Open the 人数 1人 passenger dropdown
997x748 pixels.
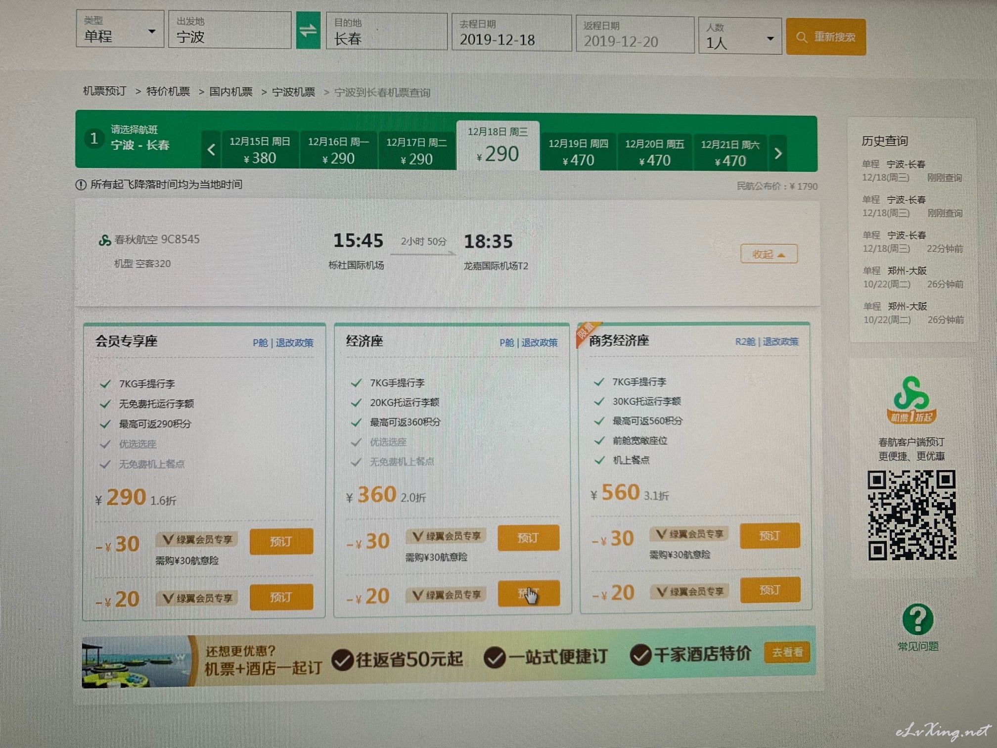pos(740,36)
